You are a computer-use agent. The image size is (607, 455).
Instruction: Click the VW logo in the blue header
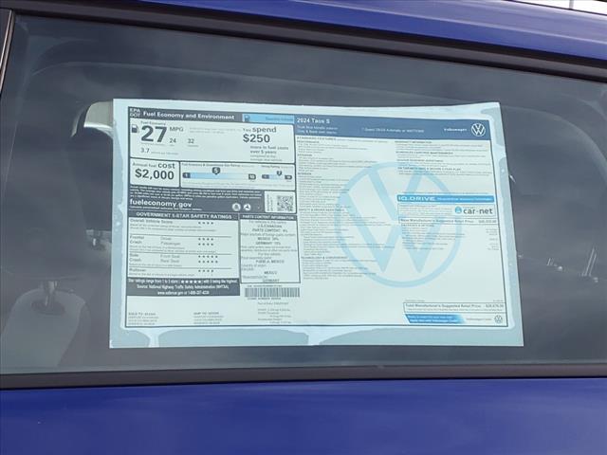(478, 130)
